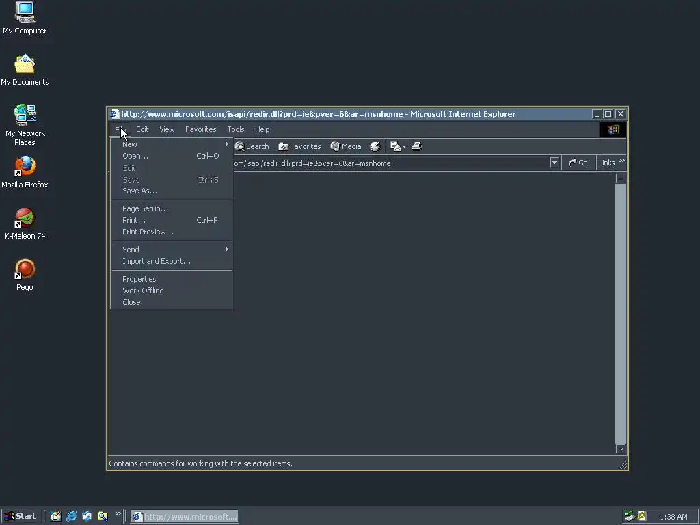Click the Media toolbar icon

coord(345,146)
